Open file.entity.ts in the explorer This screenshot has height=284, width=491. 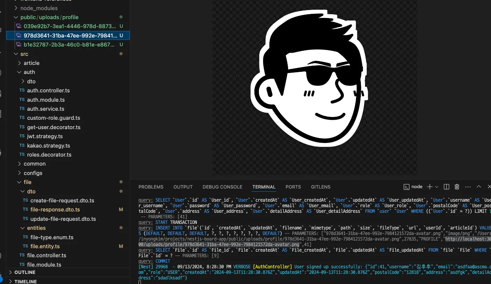(45, 247)
